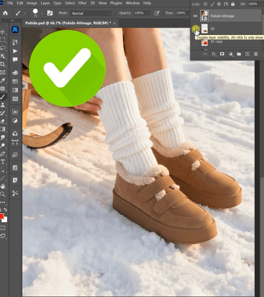Select the PsAide.psd document tab
The width and height of the screenshot is (264, 297).
(x=68, y=23)
